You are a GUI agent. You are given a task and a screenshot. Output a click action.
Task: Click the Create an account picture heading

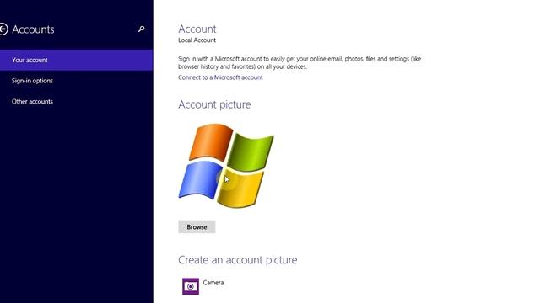pyautogui.click(x=238, y=260)
